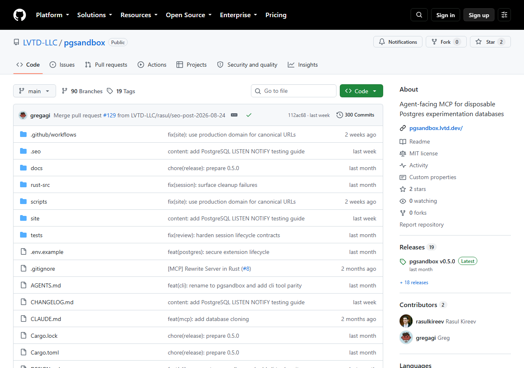
Task: View the green checkmark build status
Action: pos(248,115)
